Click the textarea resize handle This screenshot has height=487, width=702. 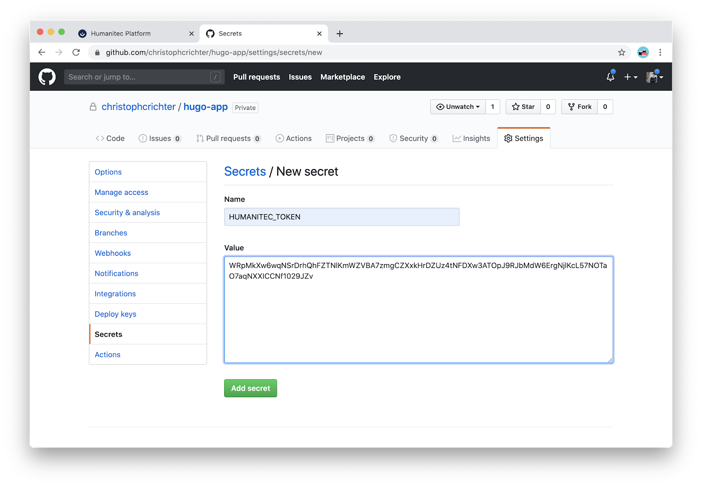pyautogui.click(x=610, y=360)
